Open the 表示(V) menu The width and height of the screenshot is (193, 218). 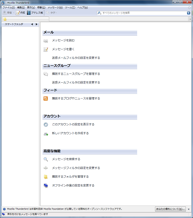pyautogui.click(x=31, y=8)
